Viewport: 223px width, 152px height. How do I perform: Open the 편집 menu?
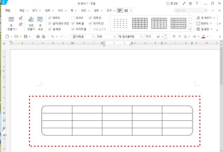(x=22, y=11)
